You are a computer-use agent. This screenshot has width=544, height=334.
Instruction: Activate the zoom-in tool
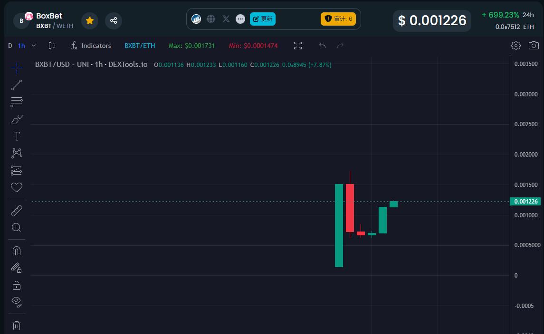[x=17, y=227]
